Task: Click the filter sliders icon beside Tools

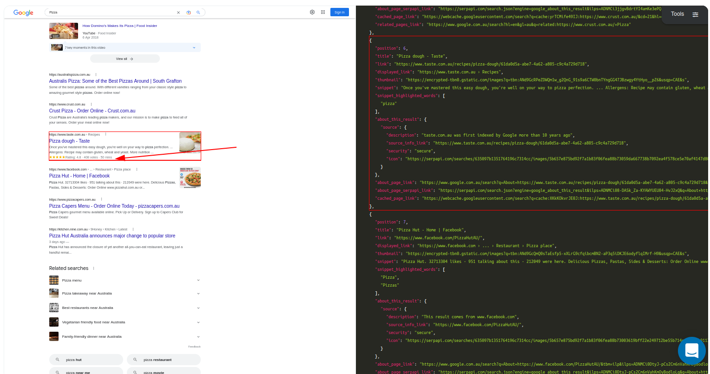Action: (x=696, y=14)
